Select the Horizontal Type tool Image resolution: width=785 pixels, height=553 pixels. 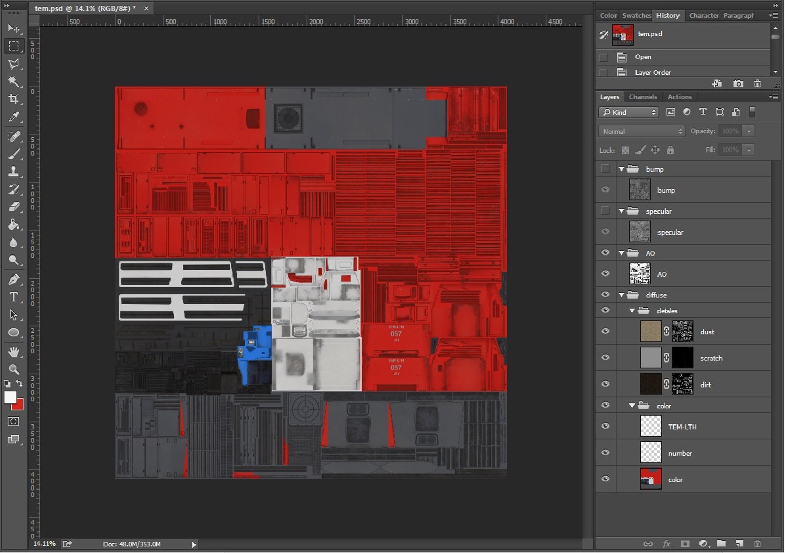tap(14, 297)
